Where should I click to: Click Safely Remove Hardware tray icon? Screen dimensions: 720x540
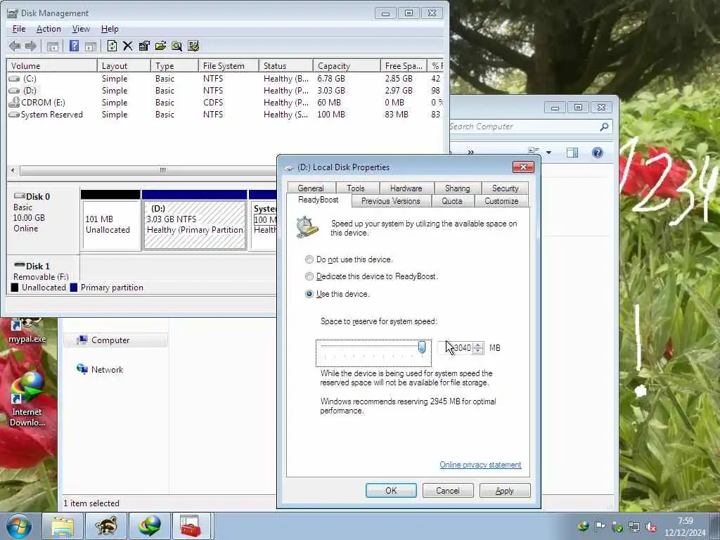click(617, 527)
